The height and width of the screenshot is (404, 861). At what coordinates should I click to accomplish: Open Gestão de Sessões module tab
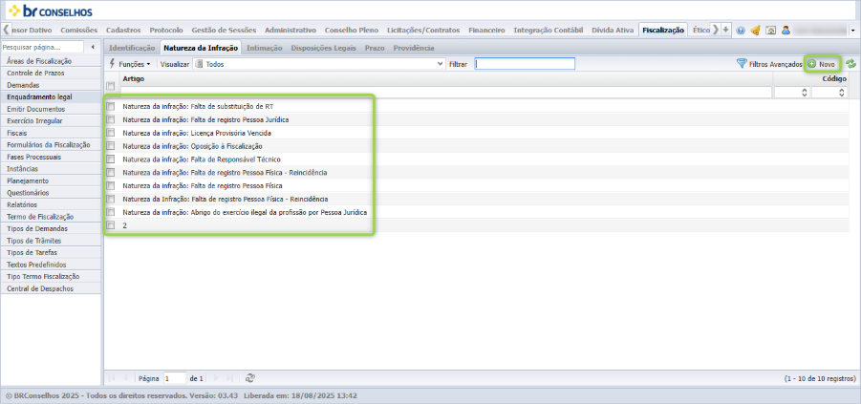click(224, 31)
